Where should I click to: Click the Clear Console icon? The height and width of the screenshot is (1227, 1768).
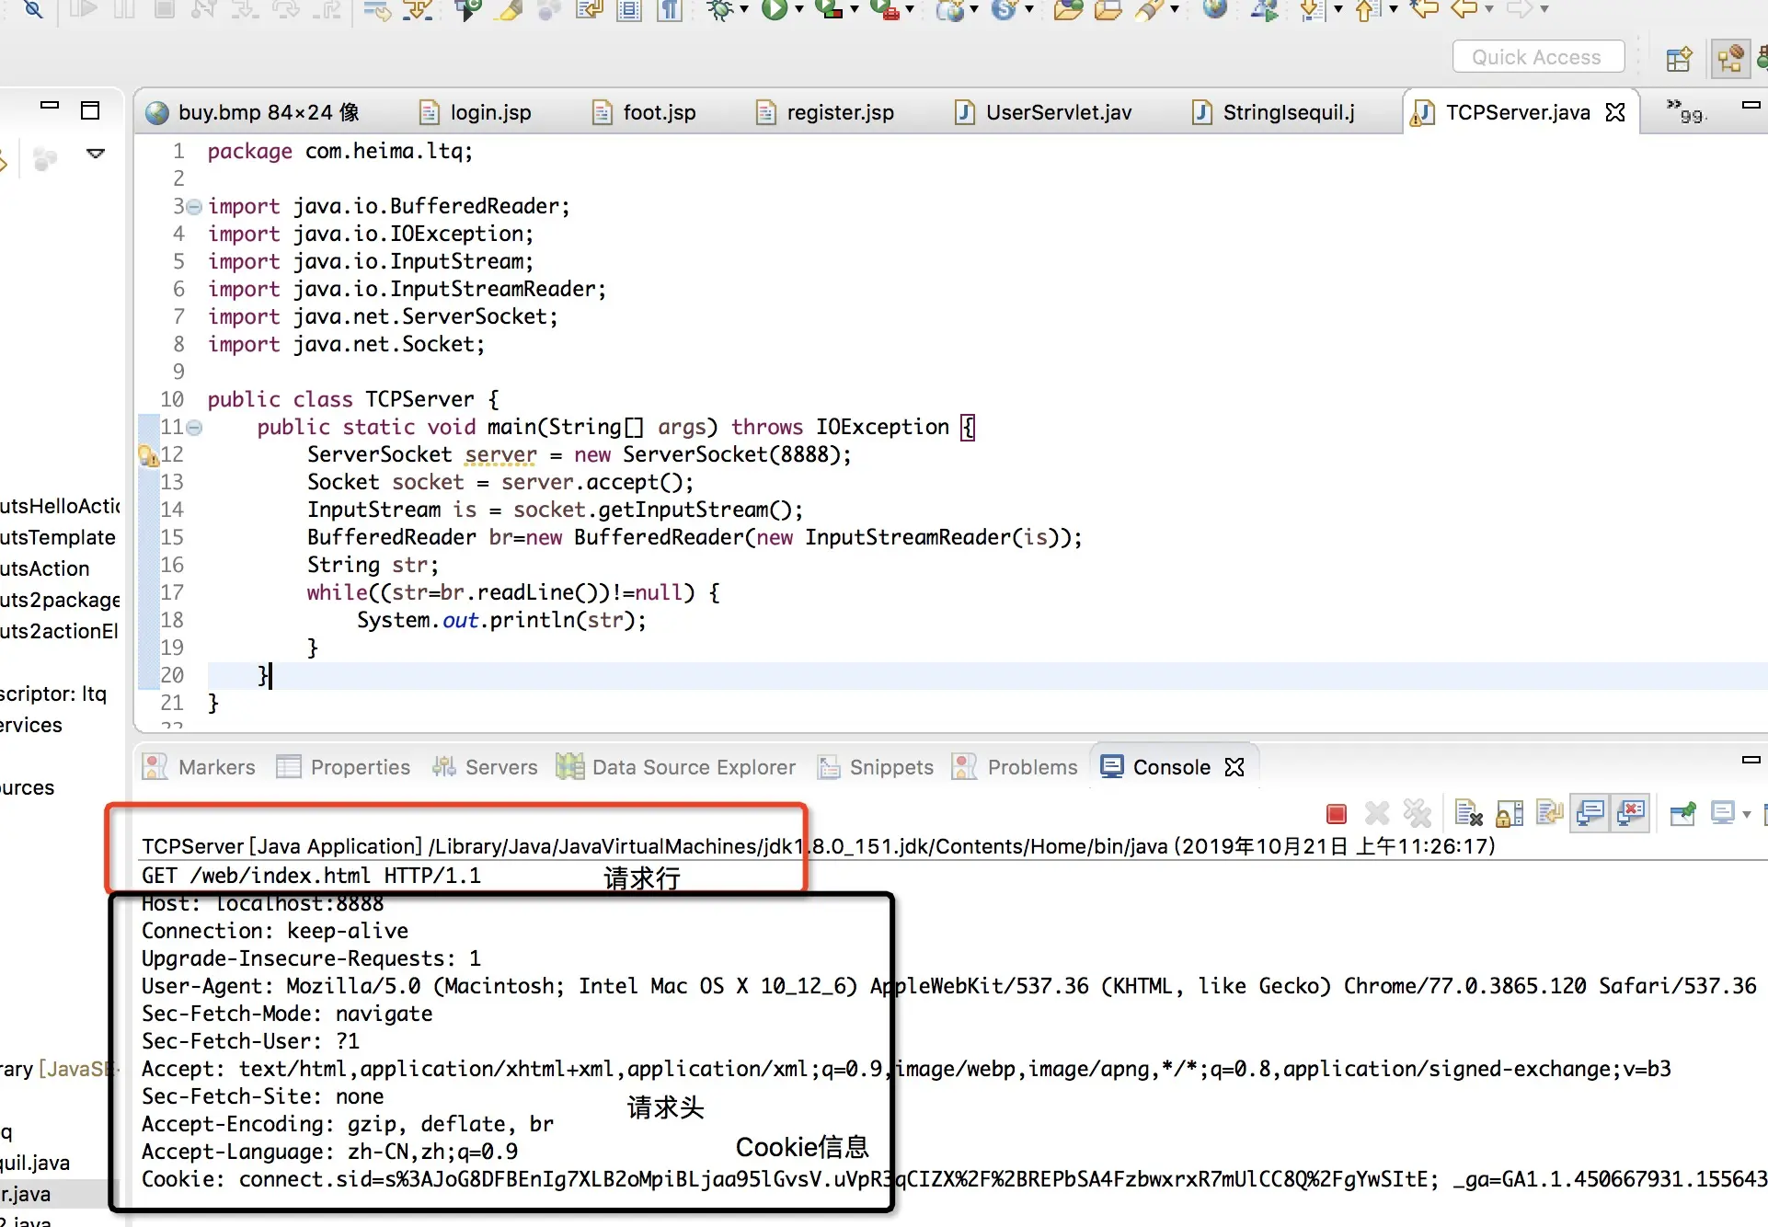coord(1469,813)
